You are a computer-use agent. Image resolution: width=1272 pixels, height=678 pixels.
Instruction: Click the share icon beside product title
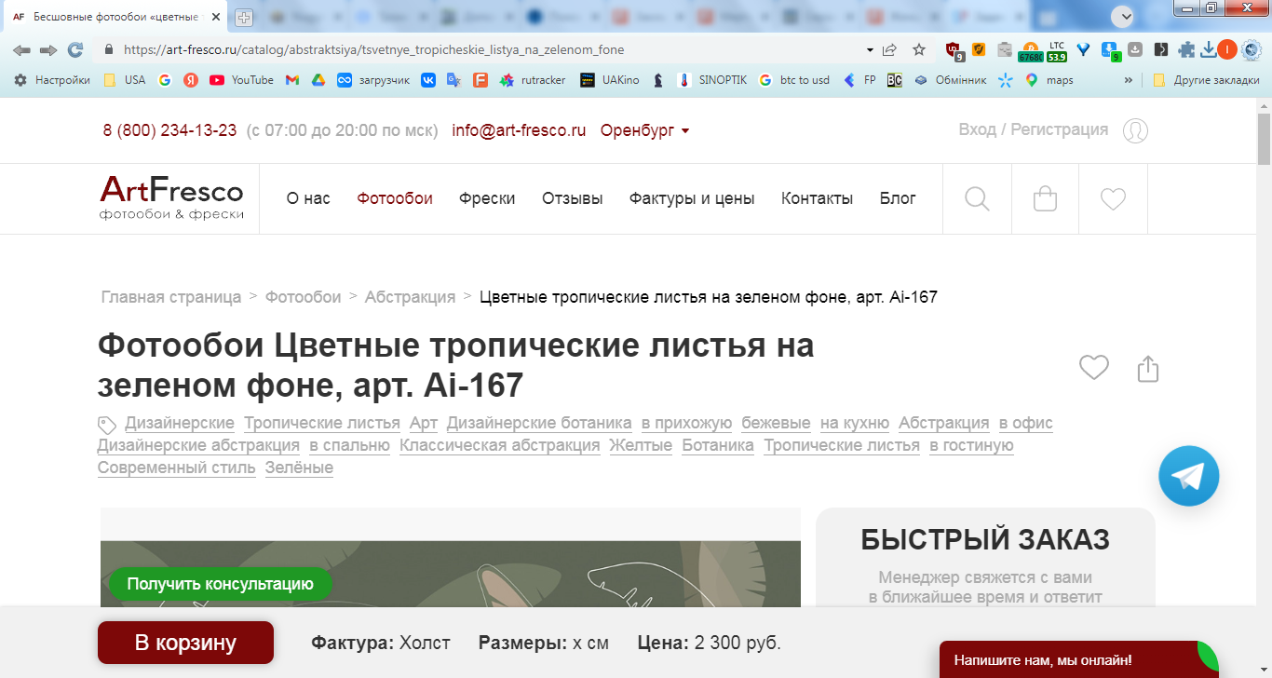(x=1148, y=368)
